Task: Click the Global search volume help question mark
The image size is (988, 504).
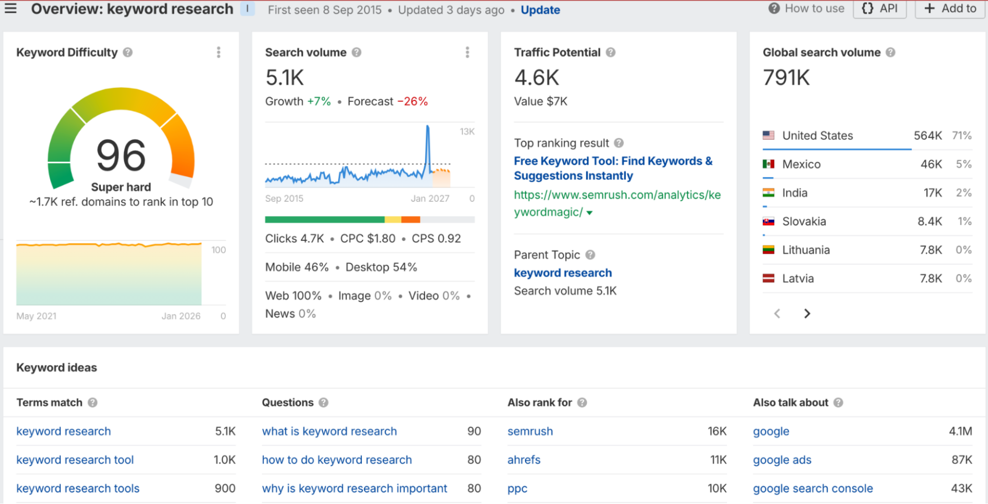Action: [890, 52]
